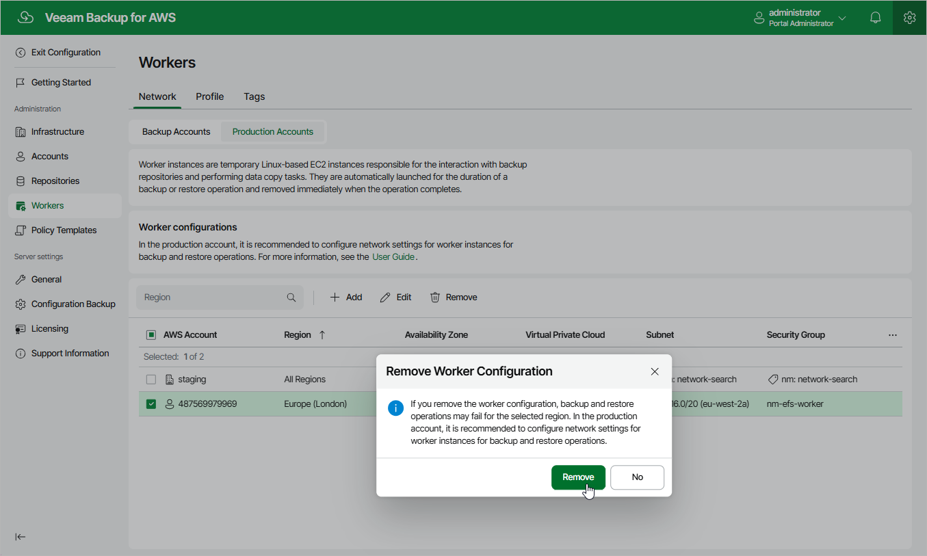Image resolution: width=927 pixels, height=556 pixels.
Task: Open the column options ellipsis menu
Action: (x=893, y=335)
